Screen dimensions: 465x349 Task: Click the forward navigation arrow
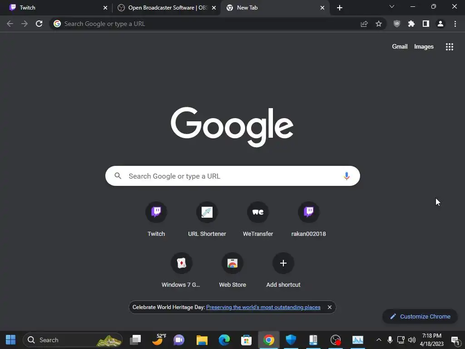pyautogui.click(x=25, y=24)
